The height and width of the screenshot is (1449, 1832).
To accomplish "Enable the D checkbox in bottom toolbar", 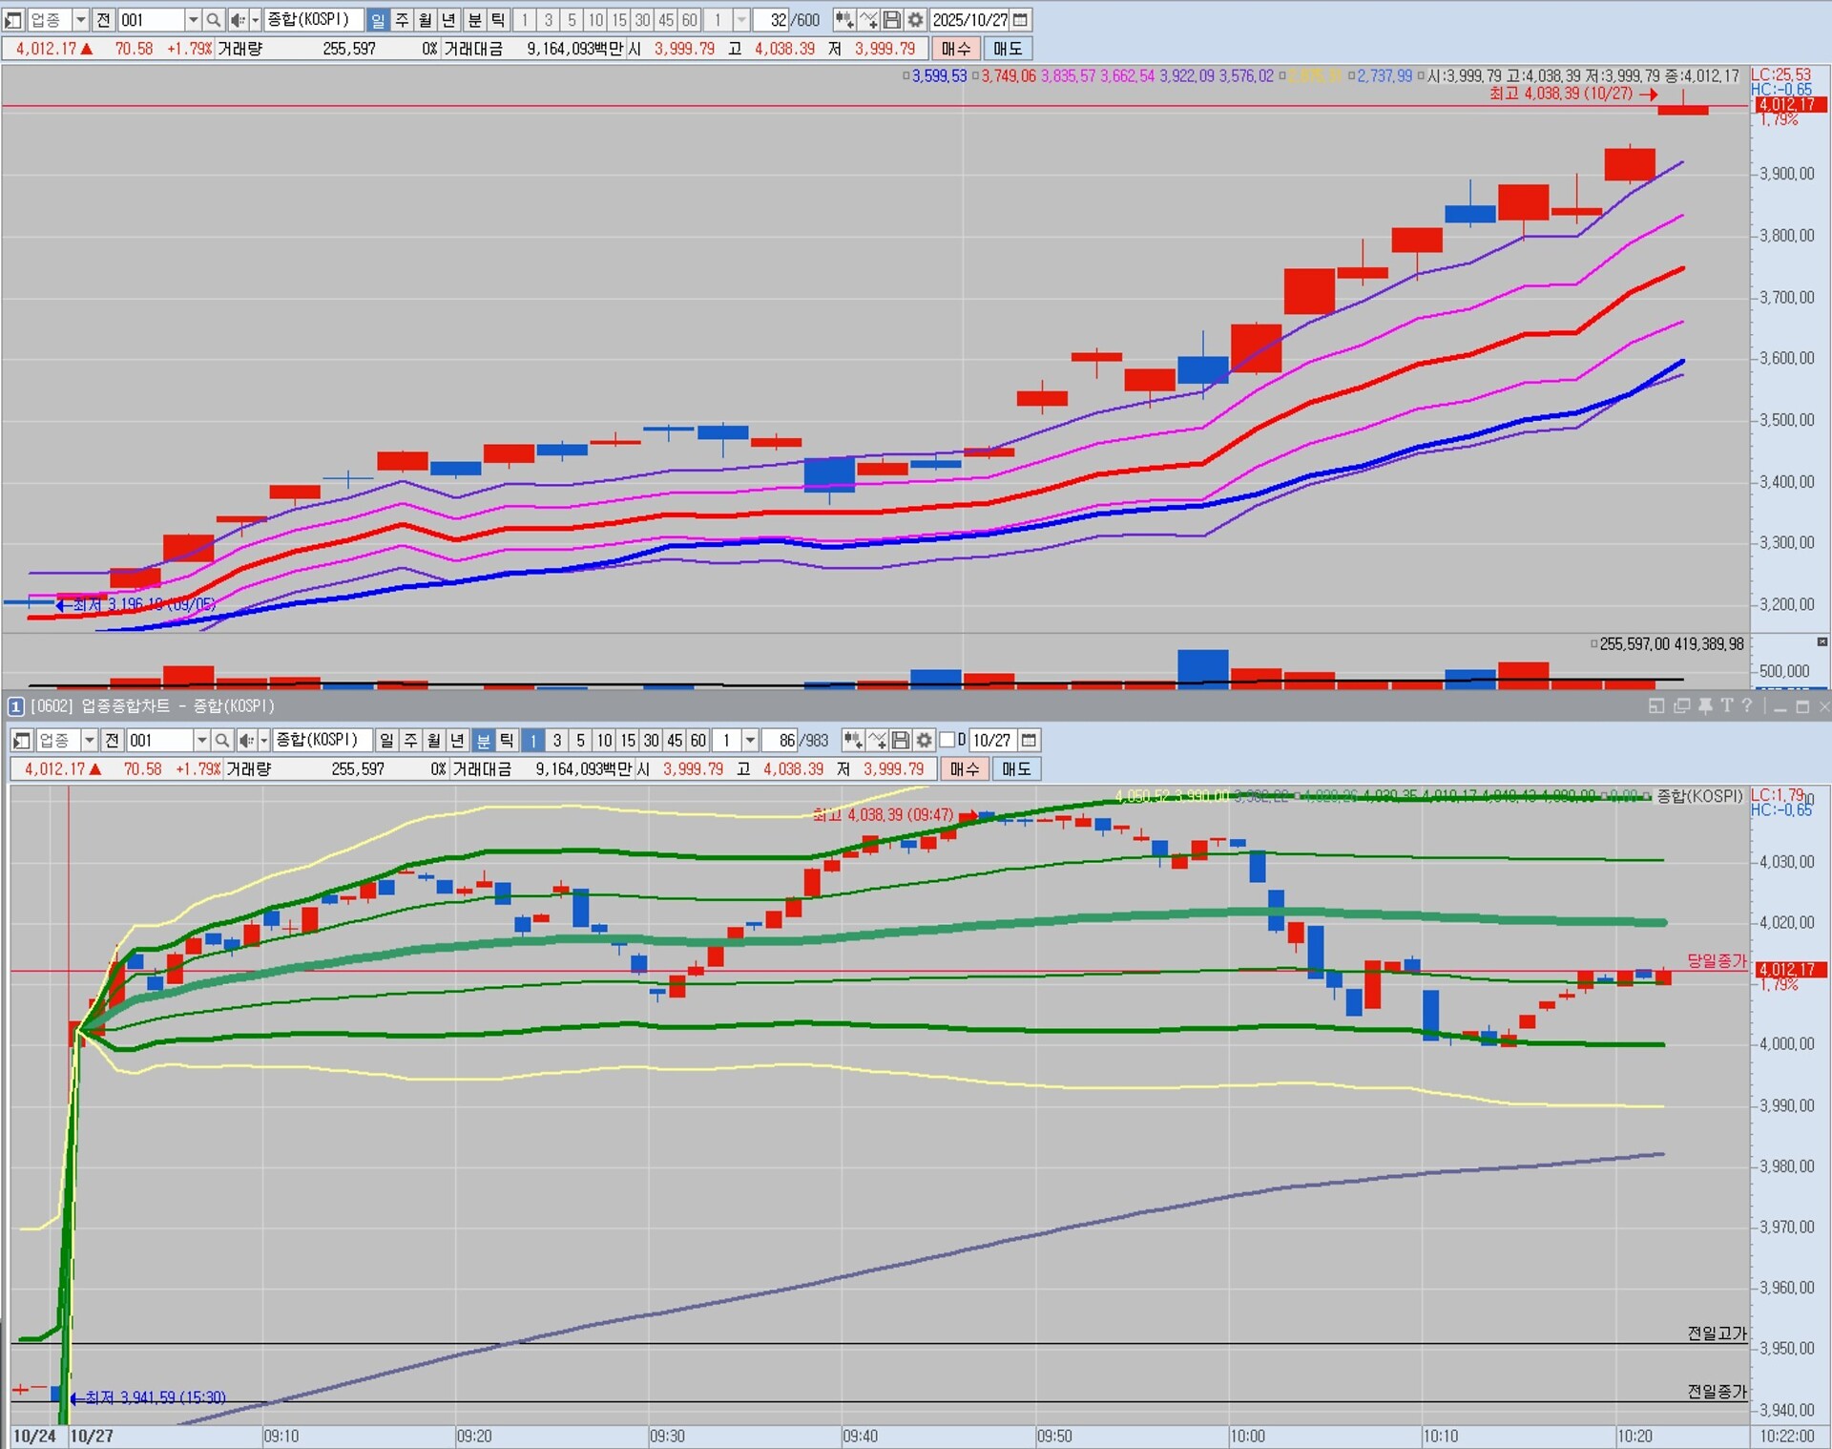I will coord(947,741).
